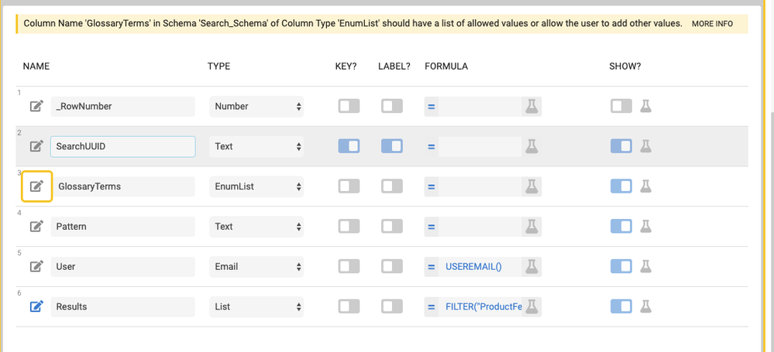774x352 pixels.
Task: Open the EnumList type dropdown
Action: tap(256, 186)
